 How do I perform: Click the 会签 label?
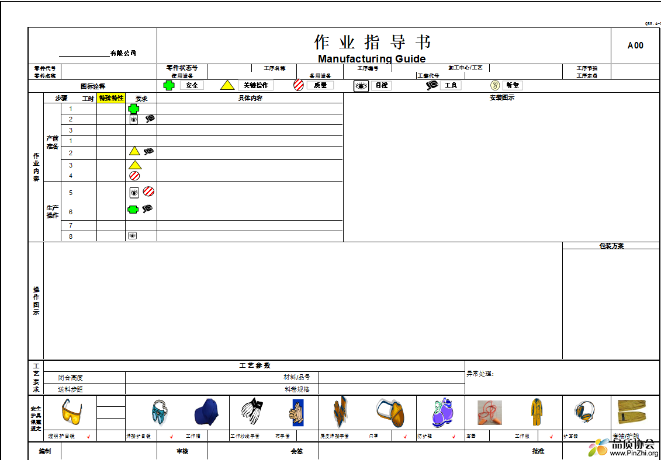point(297,451)
